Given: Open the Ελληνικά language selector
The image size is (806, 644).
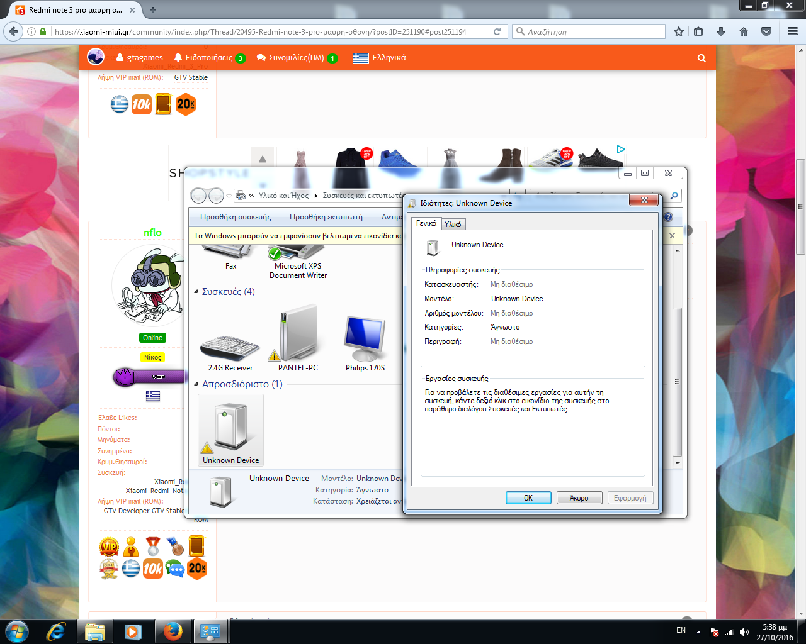Looking at the screenshot, I should (379, 58).
